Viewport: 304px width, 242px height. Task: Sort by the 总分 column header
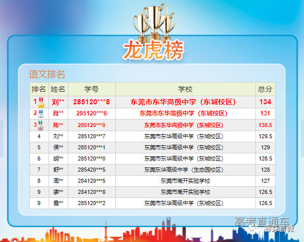click(265, 89)
